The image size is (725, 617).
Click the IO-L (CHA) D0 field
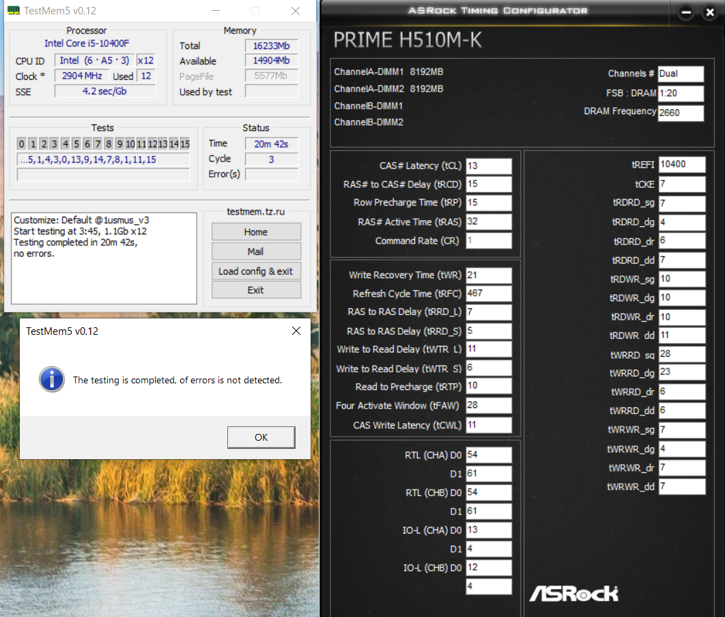pyautogui.click(x=489, y=530)
